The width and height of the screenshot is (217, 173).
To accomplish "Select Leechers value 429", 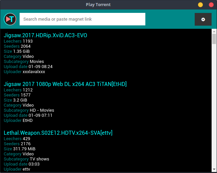I will (26, 139).
